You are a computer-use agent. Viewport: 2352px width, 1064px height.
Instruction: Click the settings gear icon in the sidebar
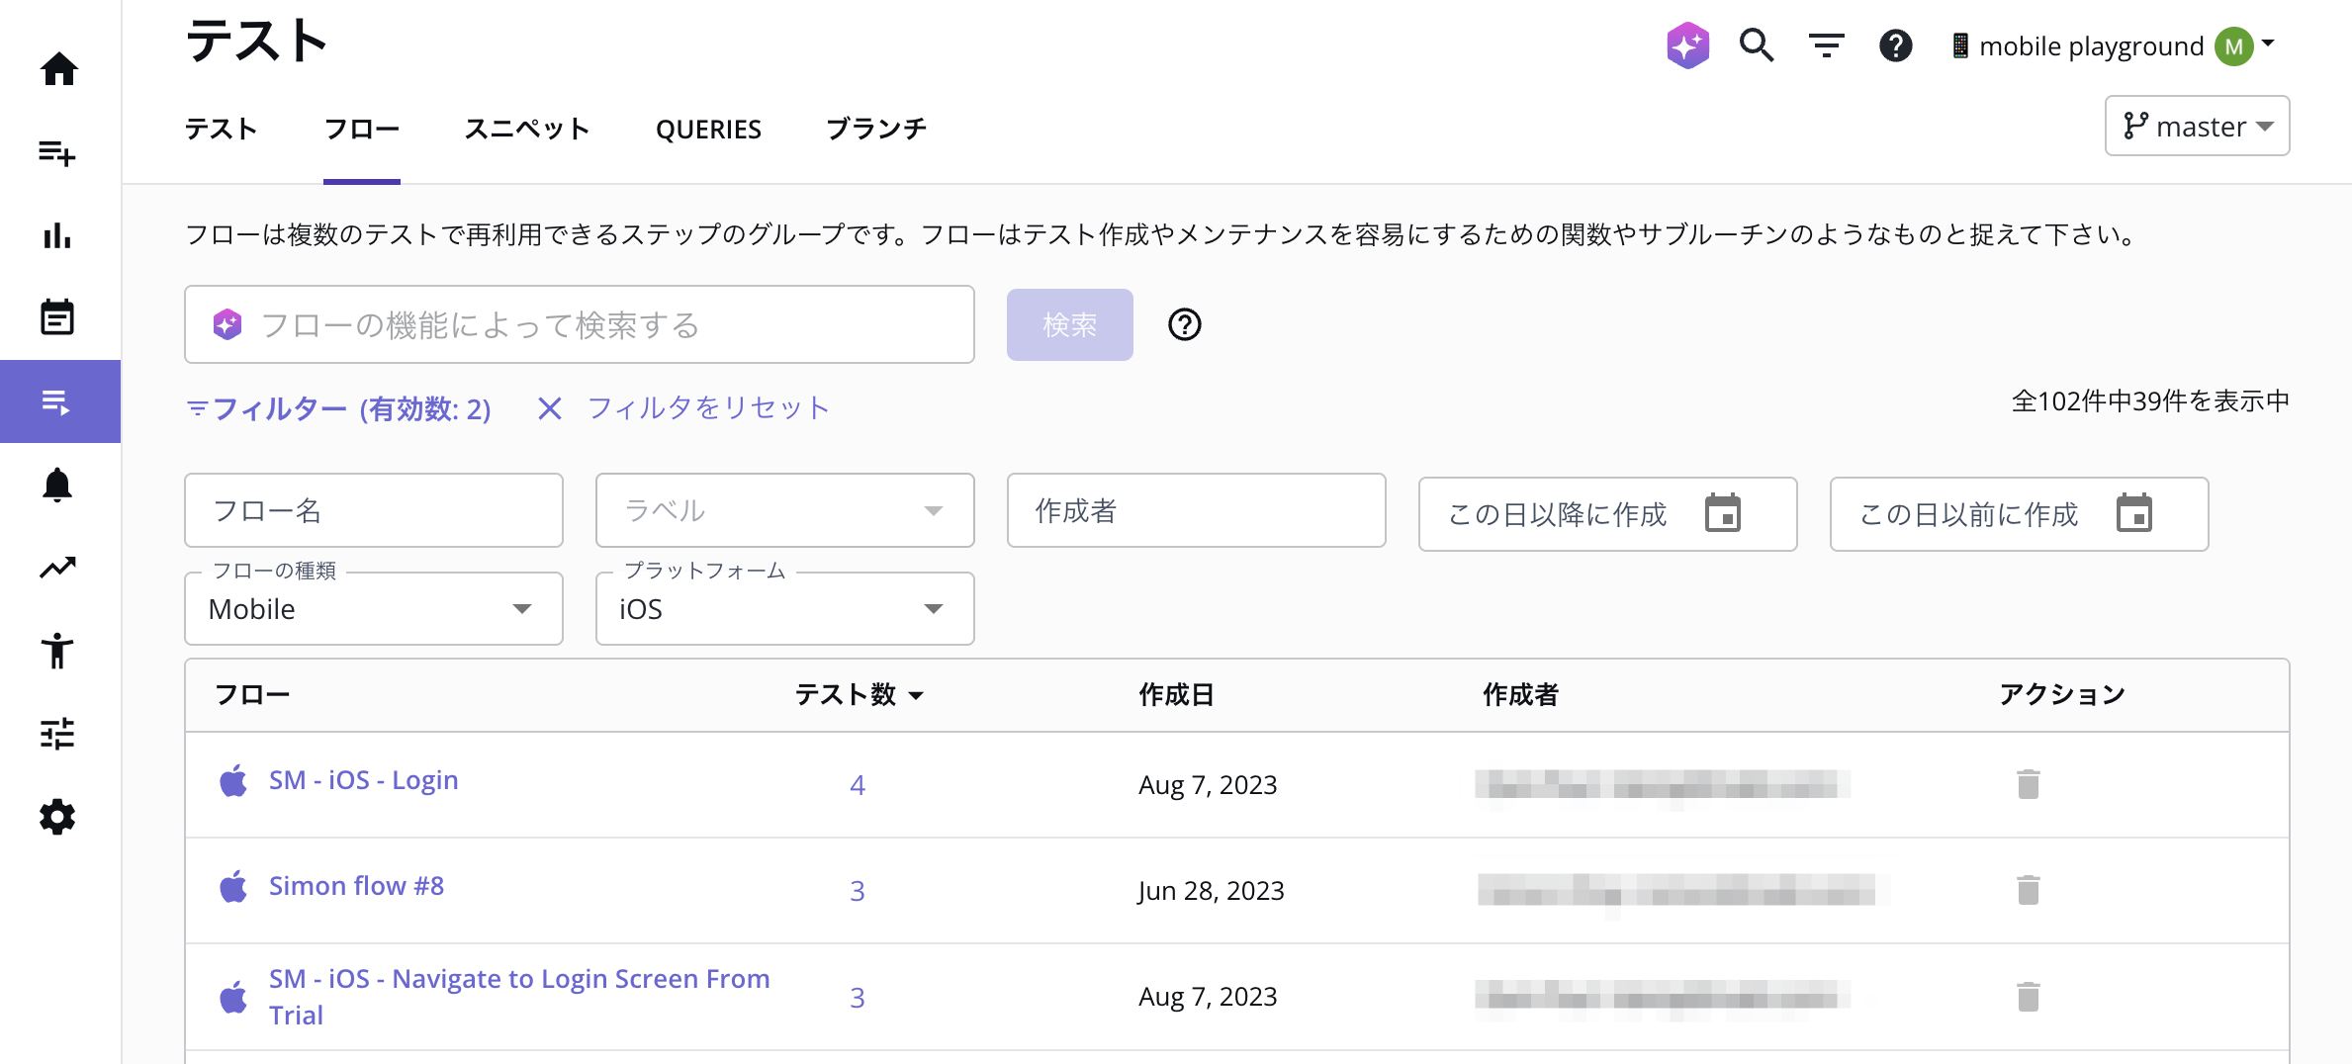tap(57, 817)
